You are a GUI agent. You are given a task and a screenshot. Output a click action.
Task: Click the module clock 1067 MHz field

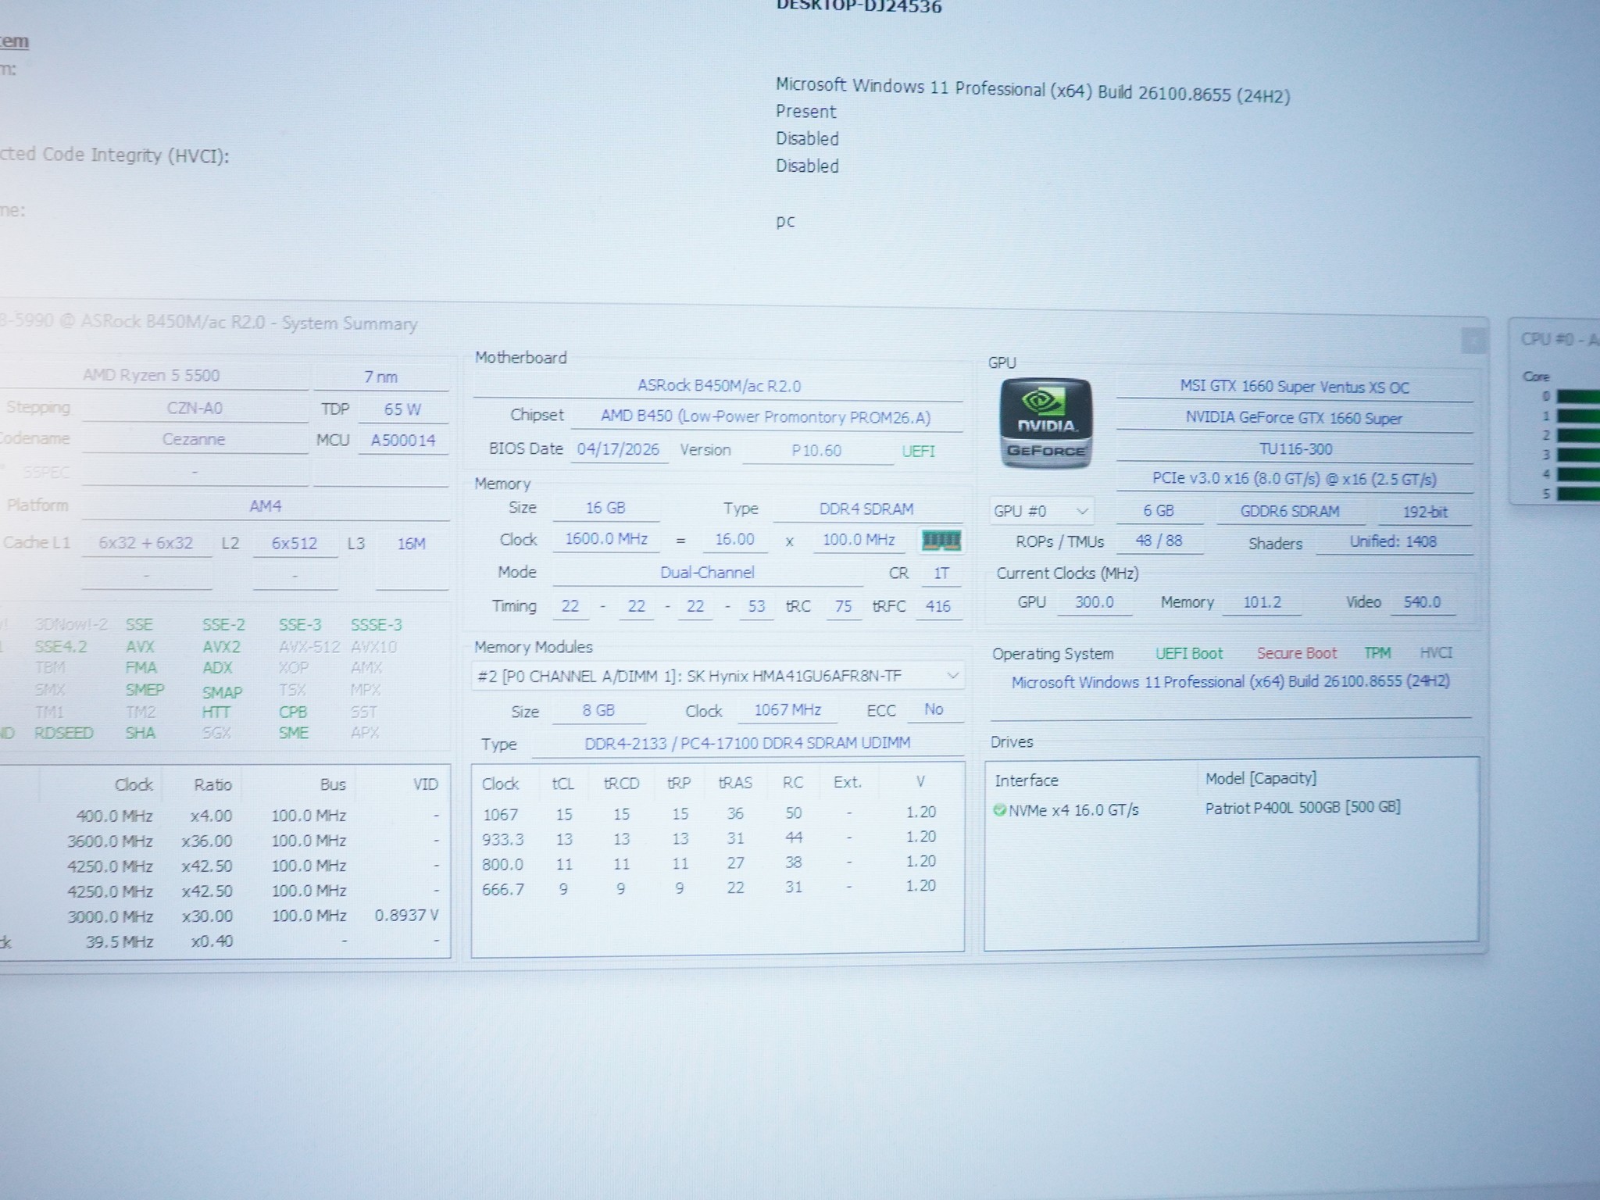tap(787, 710)
